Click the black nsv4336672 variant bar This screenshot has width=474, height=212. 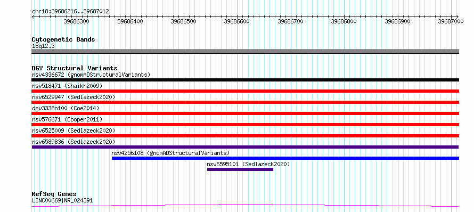245,80
